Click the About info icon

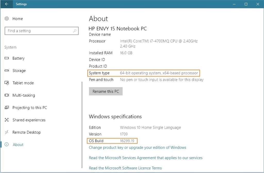(6, 144)
